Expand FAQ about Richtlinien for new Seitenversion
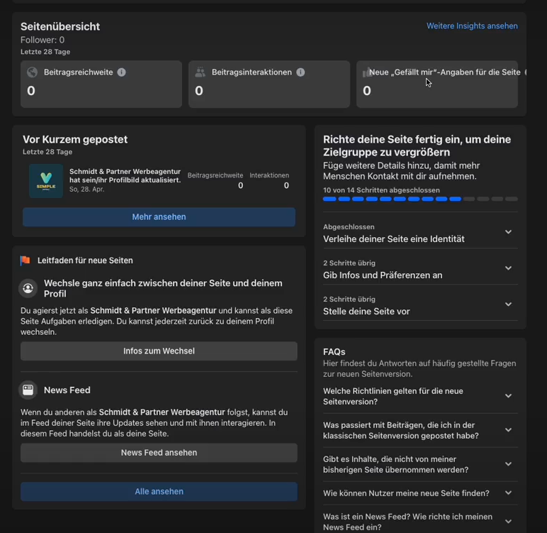This screenshot has width=547, height=533. 508,396
